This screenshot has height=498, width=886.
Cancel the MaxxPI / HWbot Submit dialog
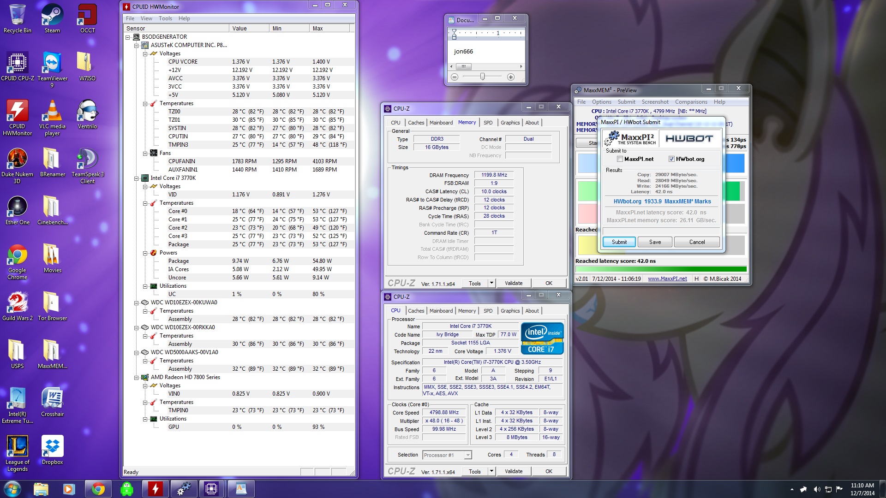tap(697, 242)
